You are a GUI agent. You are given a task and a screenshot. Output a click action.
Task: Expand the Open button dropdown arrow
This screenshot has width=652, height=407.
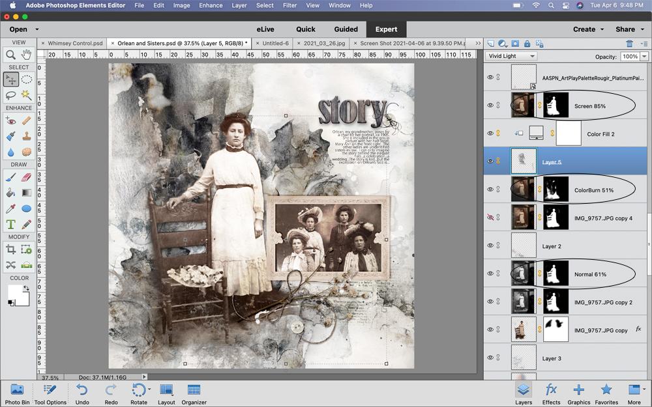(x=37, y=29)
